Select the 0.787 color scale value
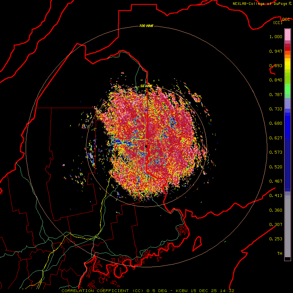This screenshot has height=293, width=293. [x=276, y=94]
